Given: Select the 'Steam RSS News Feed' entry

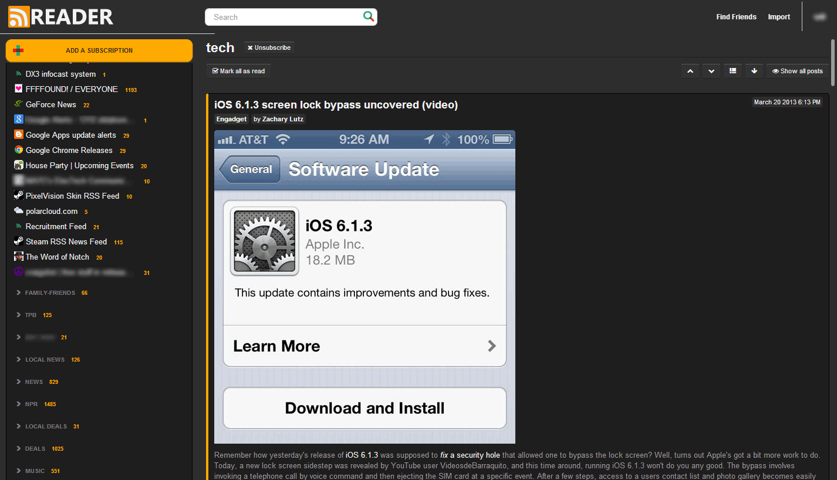Looking at the screenshot, I should pos(66,241).
